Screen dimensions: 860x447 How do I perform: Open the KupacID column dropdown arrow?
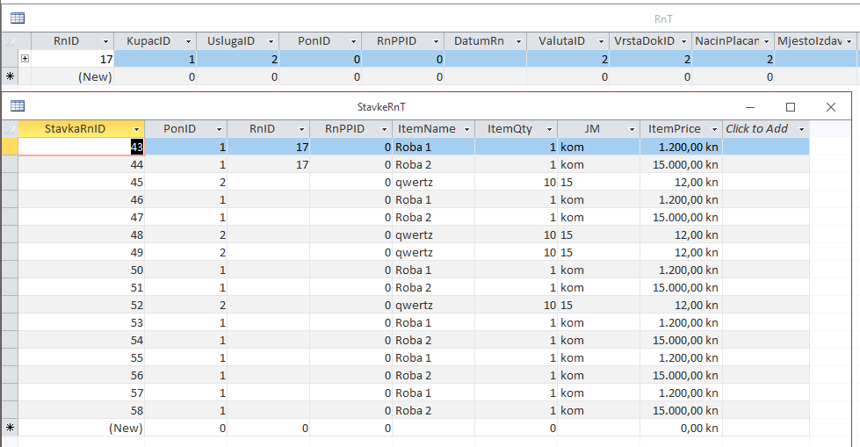(188, 41)
